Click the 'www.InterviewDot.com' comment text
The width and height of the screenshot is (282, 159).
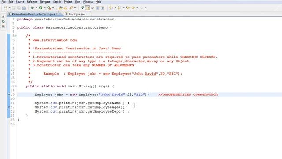click(55, 40)
